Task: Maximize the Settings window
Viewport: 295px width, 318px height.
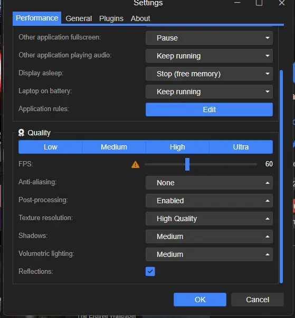Action: click(x=259, y=3)
